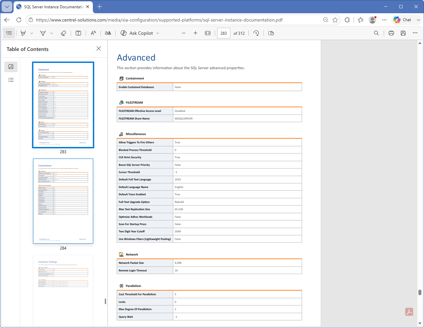Open Edge Settings and more menu
The image size is (424, 328).
click(384, 20)
